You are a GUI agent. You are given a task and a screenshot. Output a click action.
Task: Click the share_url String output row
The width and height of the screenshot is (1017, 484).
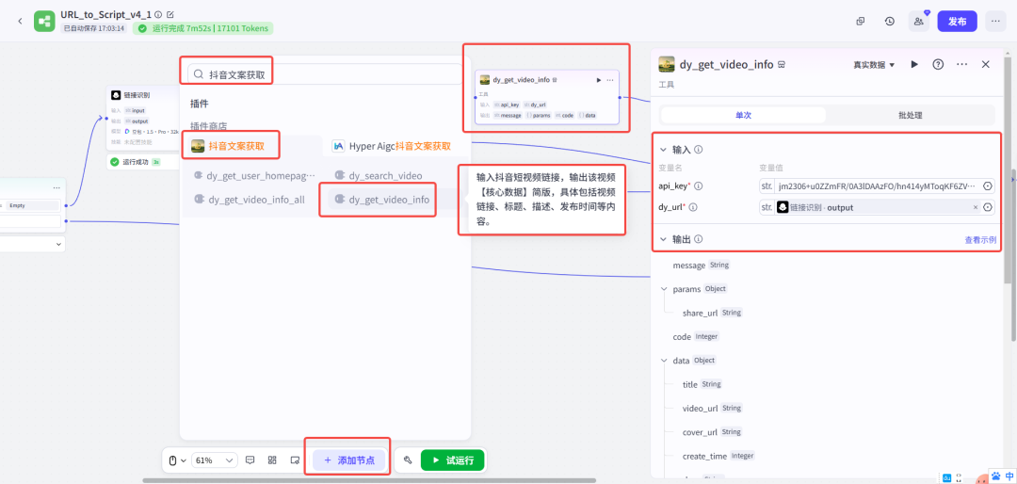coord(712,313)
